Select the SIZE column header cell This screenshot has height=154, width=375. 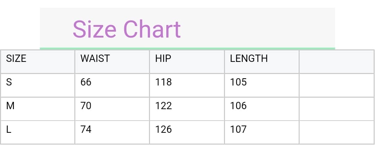click(x=37, y=62)
